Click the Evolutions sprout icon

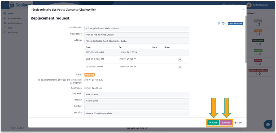pyautogui.click(x=5, y=33)
